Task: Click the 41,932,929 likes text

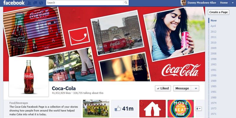Action: point(61,93)
